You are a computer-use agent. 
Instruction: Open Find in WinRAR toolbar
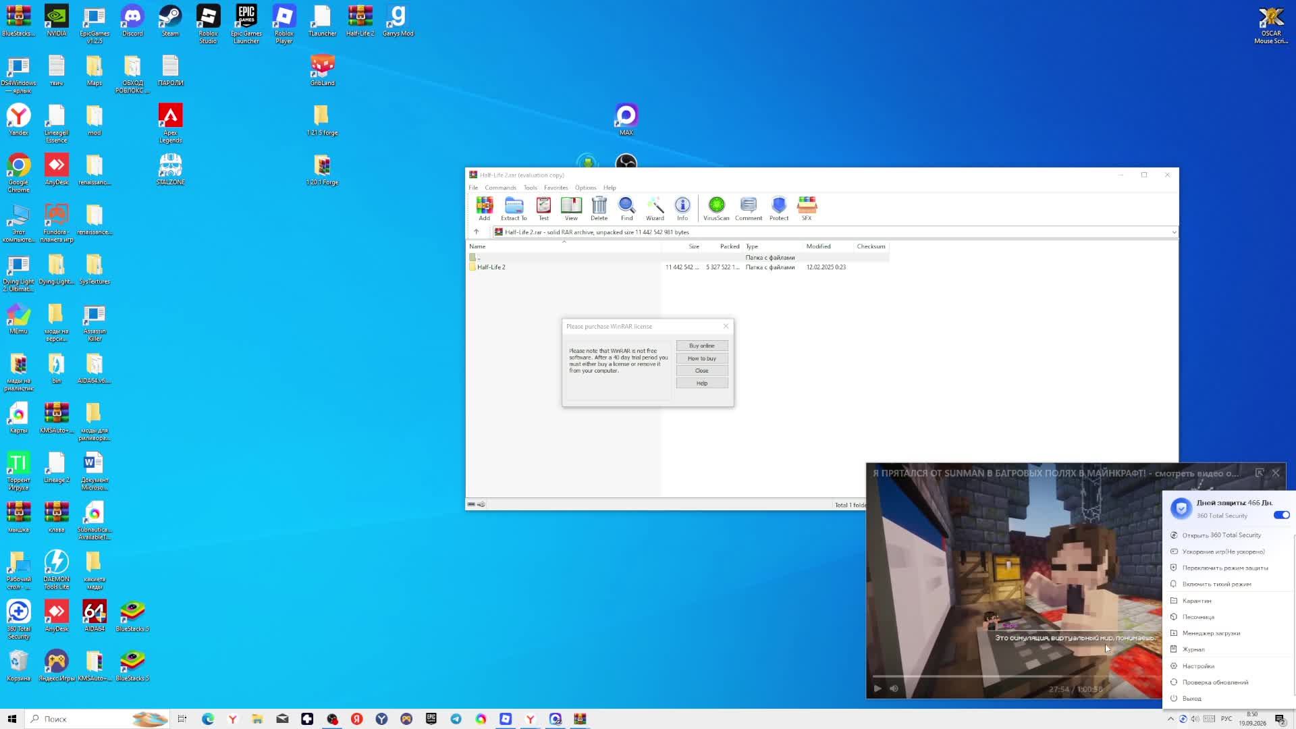(626, 209)
